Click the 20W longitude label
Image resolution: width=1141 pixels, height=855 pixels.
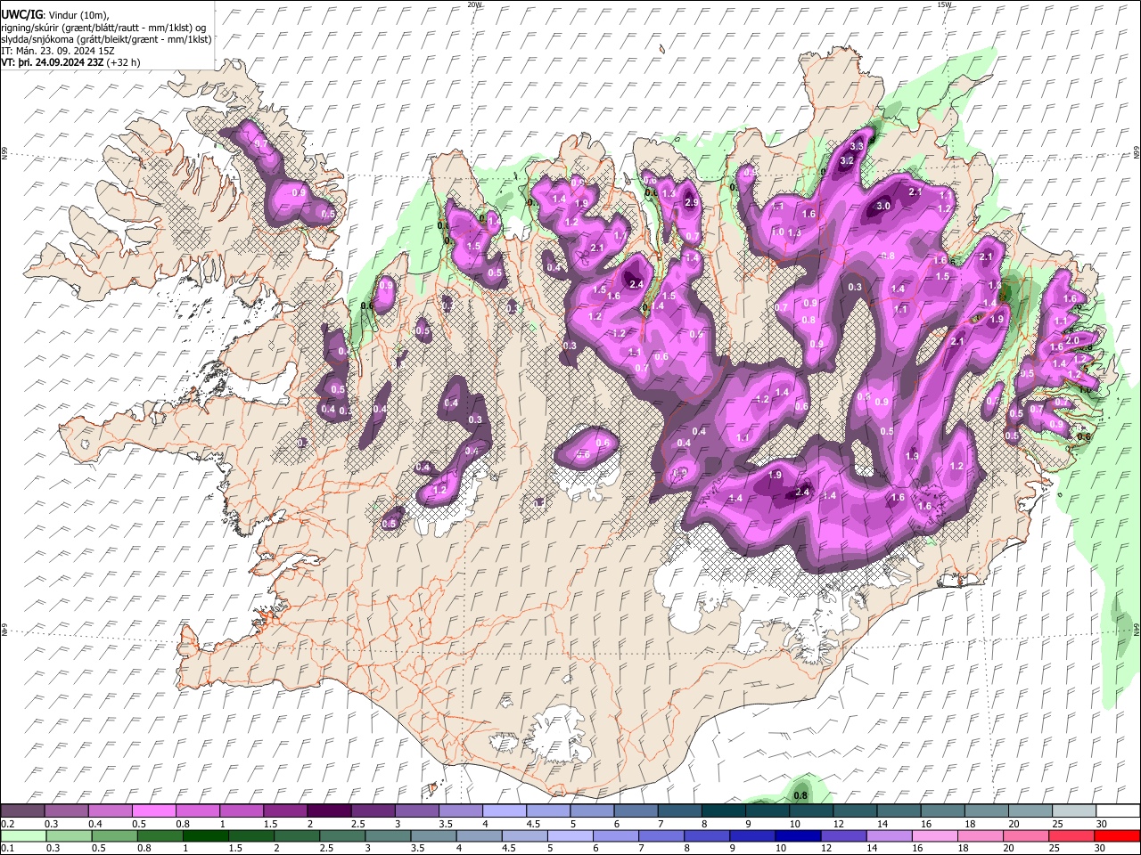(474, 4)
